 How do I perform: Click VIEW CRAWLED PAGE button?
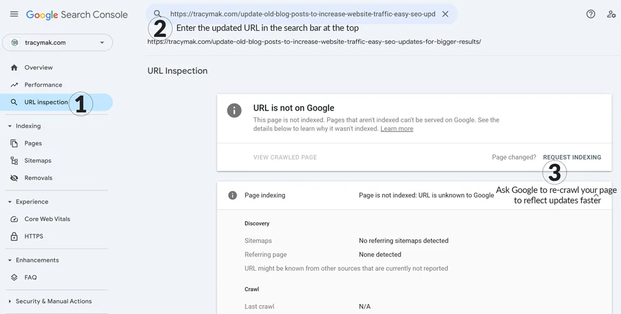point(285,157)
